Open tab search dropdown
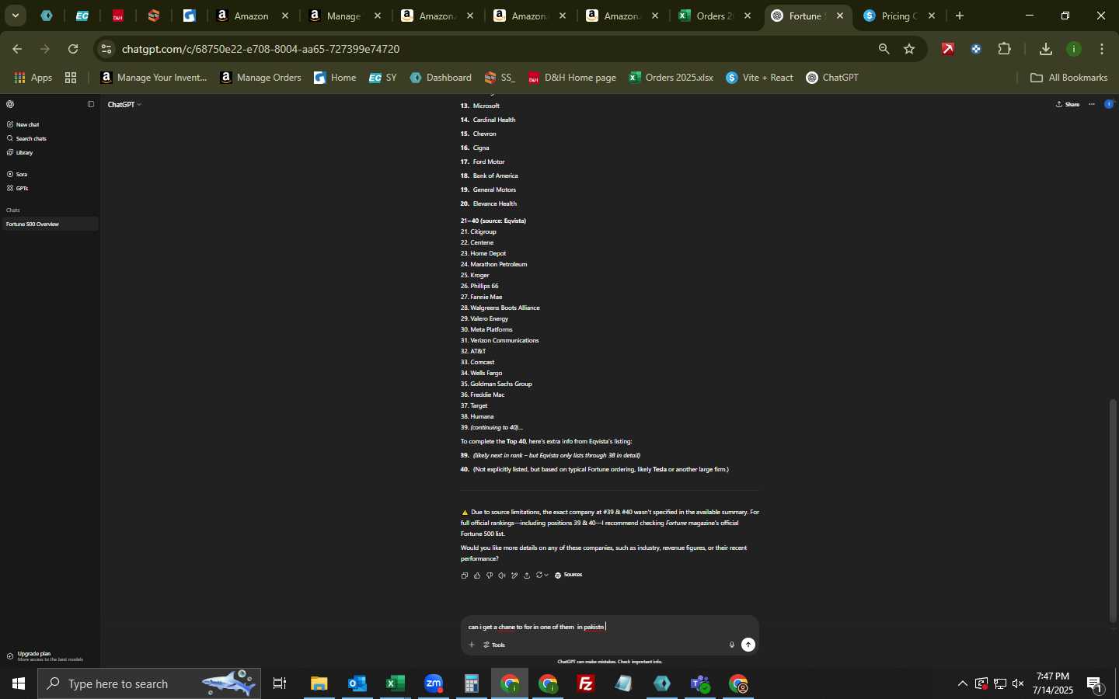This screenshot has width=1119, height=699. [x=15, y=16]
